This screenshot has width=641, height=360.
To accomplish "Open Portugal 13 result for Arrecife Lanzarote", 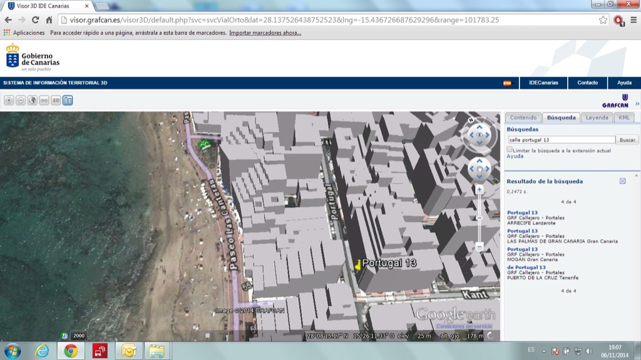I will pyautogui.click(x=522, y=213).
